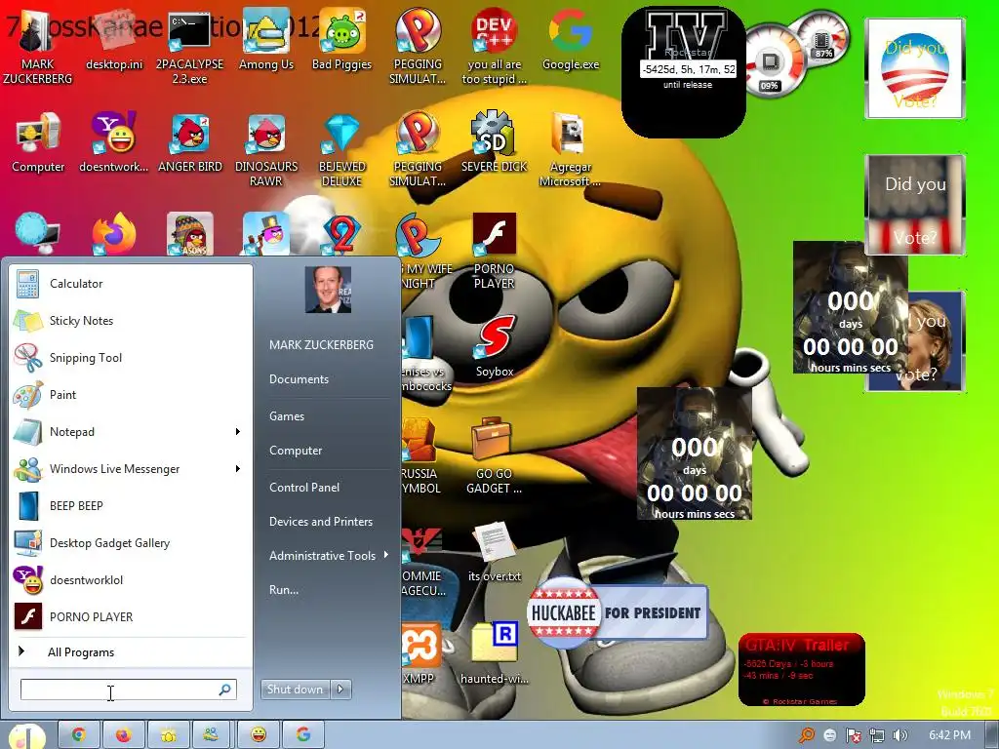The width and height of the screenshot is (999, 749).
Task: Launch Snipping Tool from Start menu
Action: pyautogui.click(x=130, y=357)
